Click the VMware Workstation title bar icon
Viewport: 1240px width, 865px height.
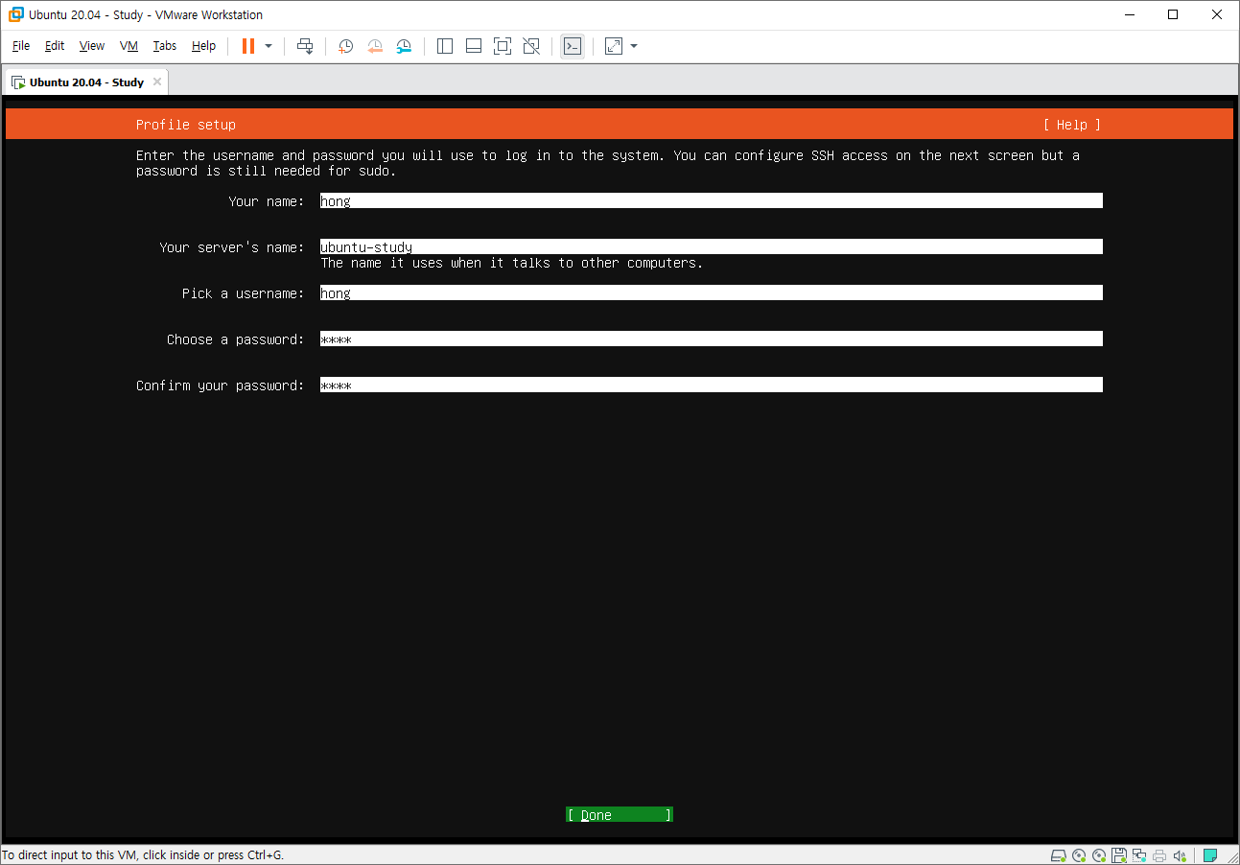pyautogui.click(x=16, y=14)
